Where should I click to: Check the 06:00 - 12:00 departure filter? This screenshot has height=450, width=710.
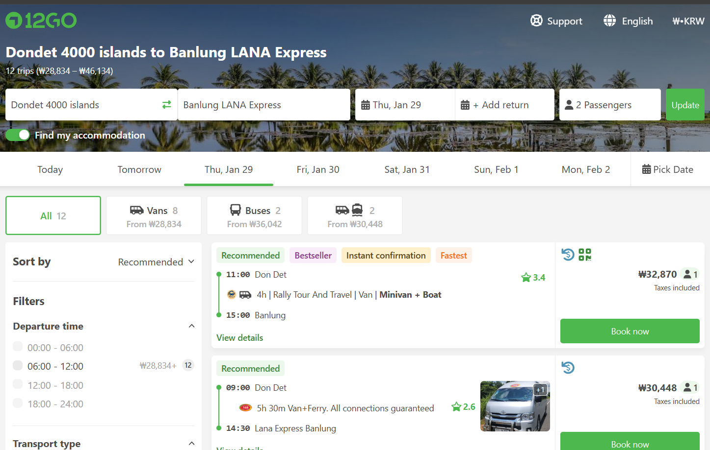(18, 365)
